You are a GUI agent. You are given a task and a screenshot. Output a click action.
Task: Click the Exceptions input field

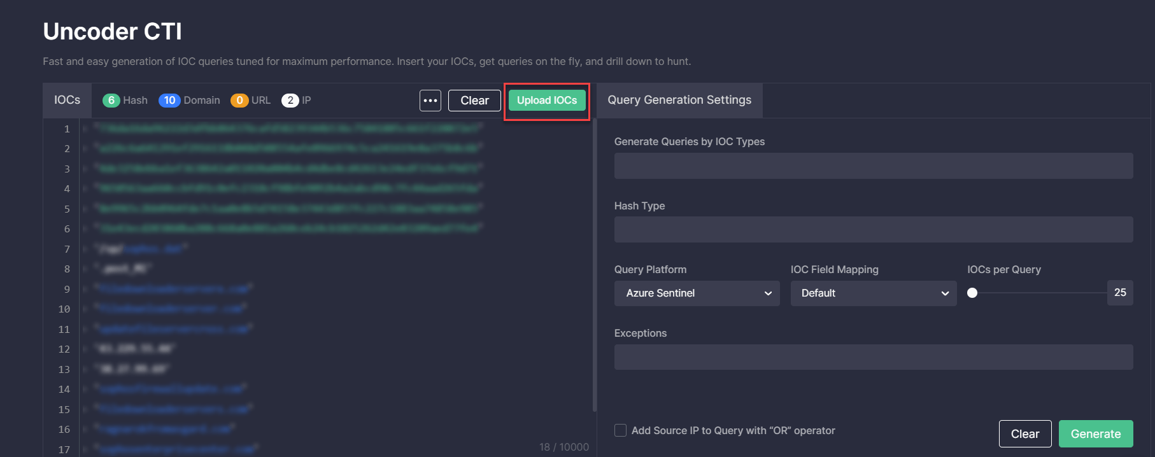[x=873, y=357]
